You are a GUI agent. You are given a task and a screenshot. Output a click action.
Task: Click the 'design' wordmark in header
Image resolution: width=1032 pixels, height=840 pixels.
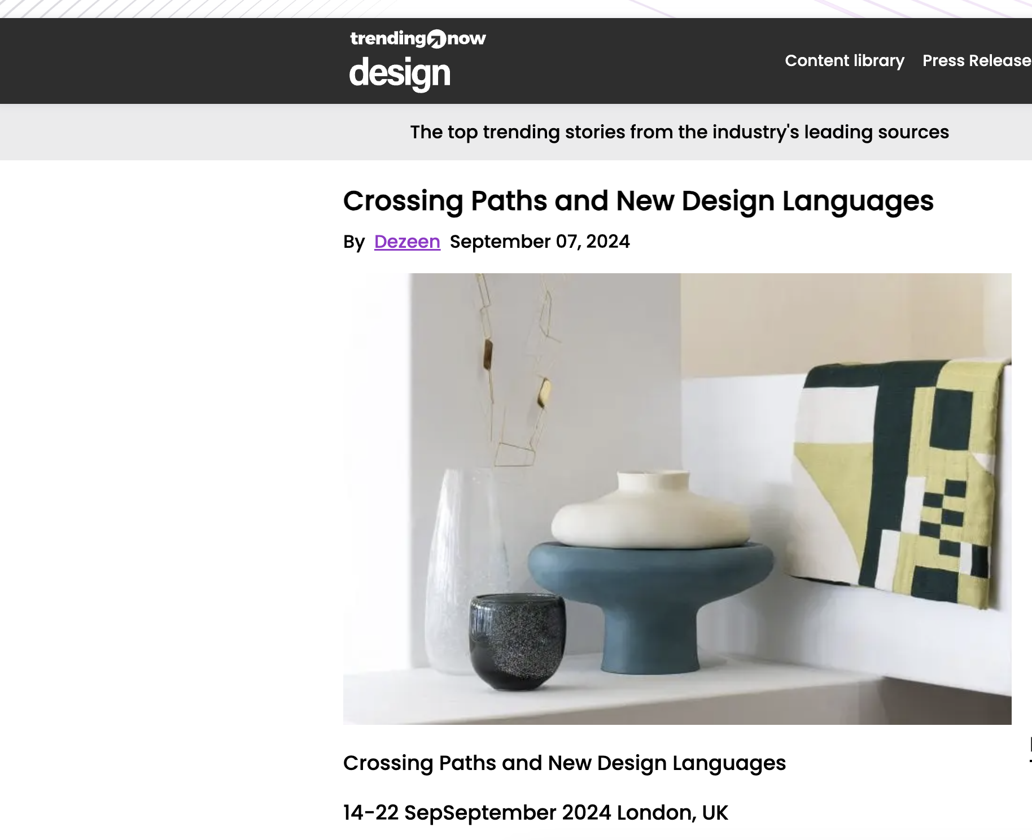click(400, 73)
